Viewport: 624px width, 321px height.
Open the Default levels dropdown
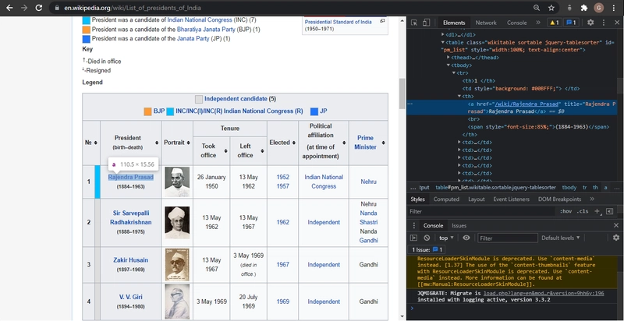560,238
